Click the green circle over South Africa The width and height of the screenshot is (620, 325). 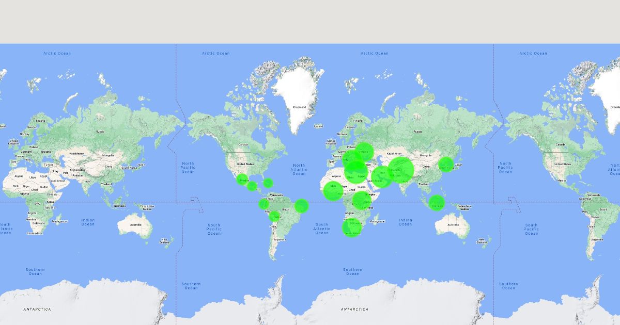pyautogui.click(x=351, y=228)
